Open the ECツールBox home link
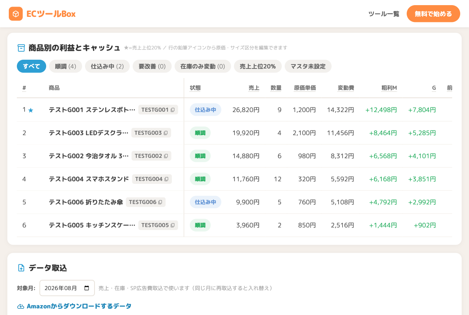Image resolution: width=469 pixels, height=315 pixels. coord(42,14)
